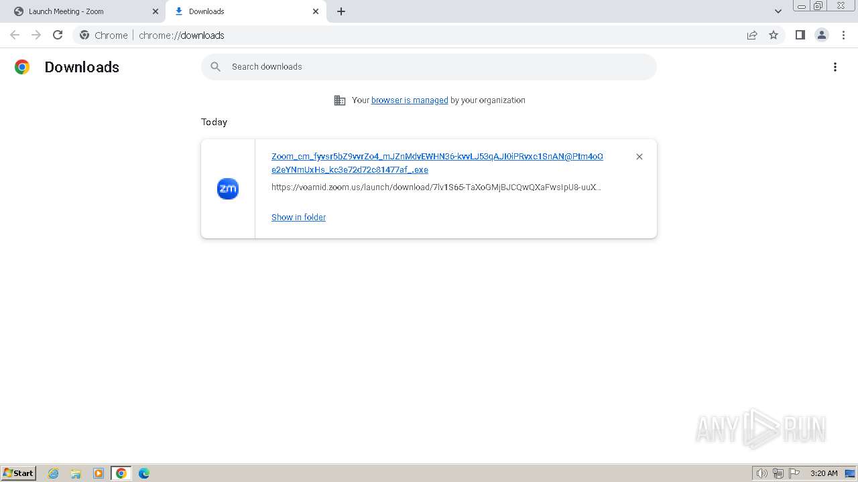Launch Internet Explorer from taskbar
The image size is (858, 482).
coord(54,473)
